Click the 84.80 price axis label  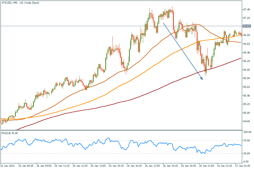(x=247, y=121)
